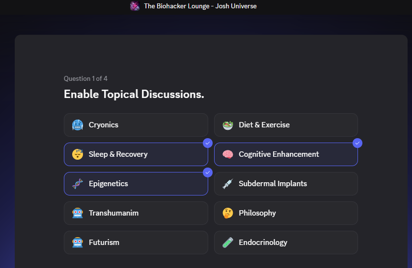This screenshot has height=268, width=412.
Task: Click the 'Question 1 of 4' progress text
Action: [x=86, y=78]
